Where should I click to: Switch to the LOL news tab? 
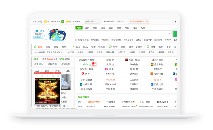click(x=68, y=71)
